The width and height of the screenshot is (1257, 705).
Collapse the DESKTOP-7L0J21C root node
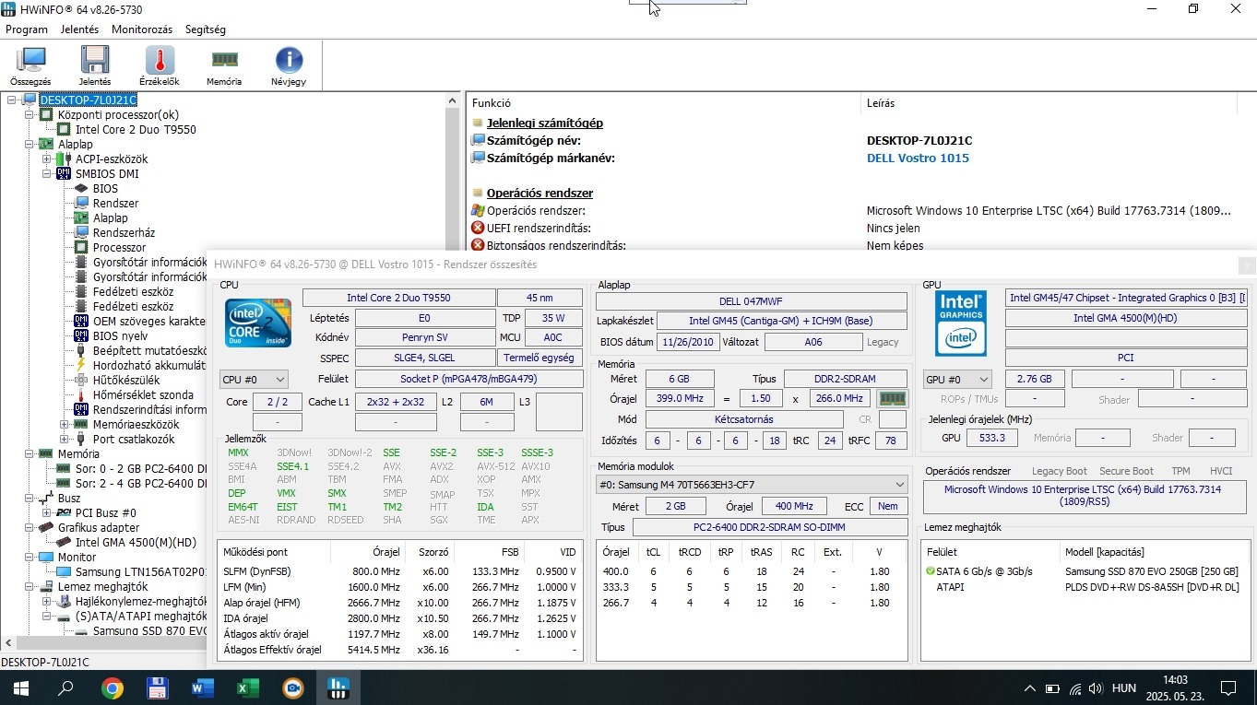click(12, 100)
